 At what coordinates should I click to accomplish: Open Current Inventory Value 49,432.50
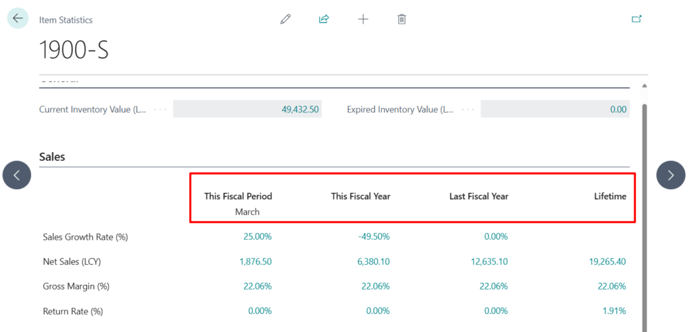click(299, 109)
